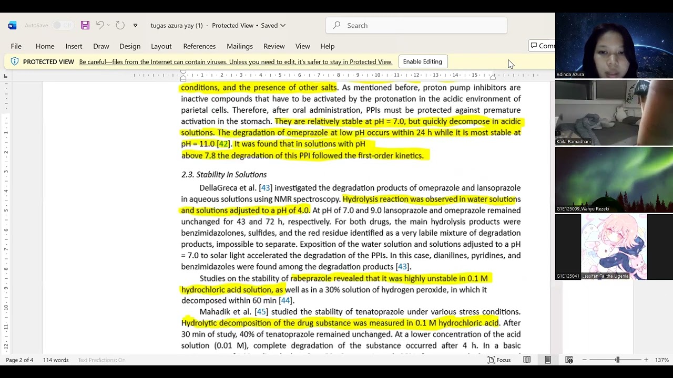673x378 pixels.
Task: Open the File menu
Action: 16,46
